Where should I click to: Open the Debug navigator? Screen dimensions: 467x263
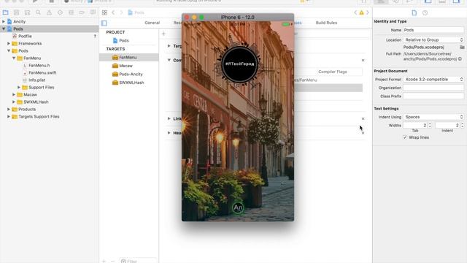(x=72, y=12)
